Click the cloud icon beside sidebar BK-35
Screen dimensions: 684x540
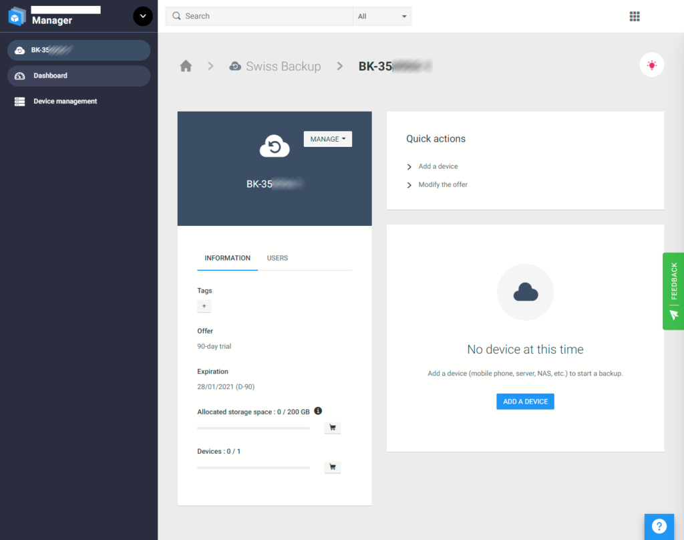pyautogui.click(x=19, y=50)
